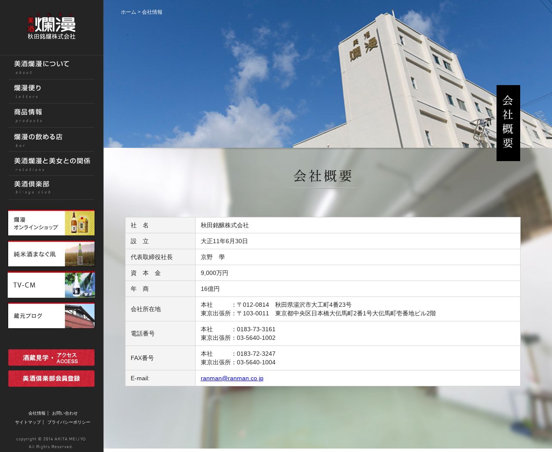Select 9,000万円 capital value cell
The image size is (552, 452).
(x=358, y=273)
